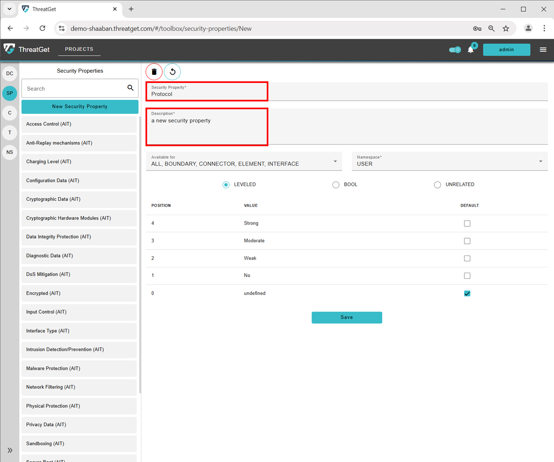Image resolution: width=554 pixels, height=462 pixels.
Task: Click the ThreatGet logo in header
Action: point(27,49)
